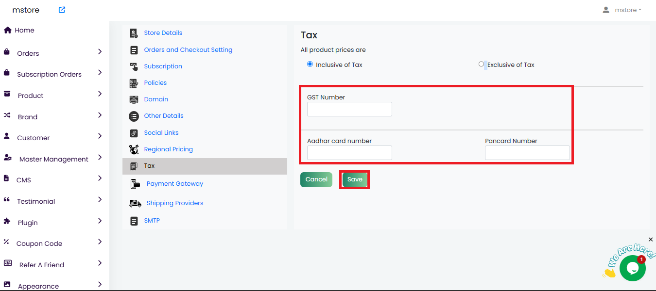Click the Social Links chain icon

(134, 133)
